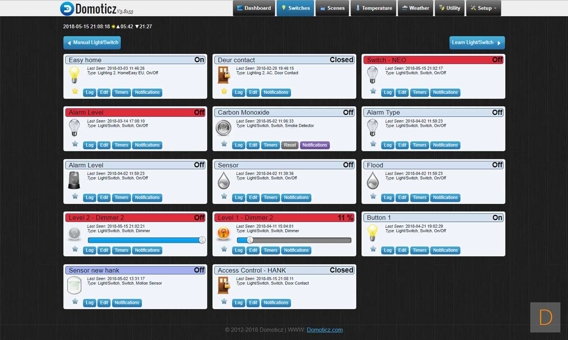Open the Dashboard tab
Viewport: 568px width, 340px height.
coord(254,8)
